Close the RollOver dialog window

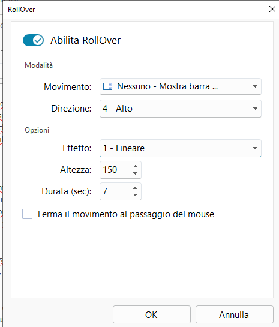coord(272,9)
